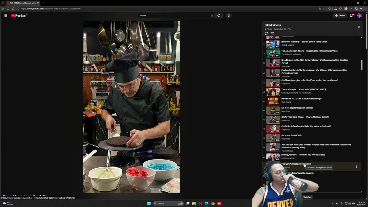Select 'We are on fire BRO!!!!!!' video
368x207 pixels.
pos(291,135)
